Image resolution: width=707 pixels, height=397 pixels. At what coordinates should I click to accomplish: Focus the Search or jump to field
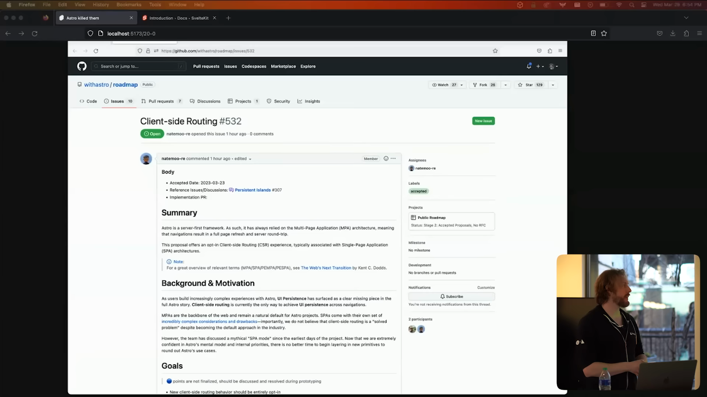click(138, 66)
